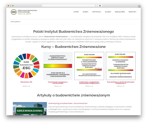Open Kontrola budowy w zakresie course image
The image size is (147, 124).
point(121,66)
